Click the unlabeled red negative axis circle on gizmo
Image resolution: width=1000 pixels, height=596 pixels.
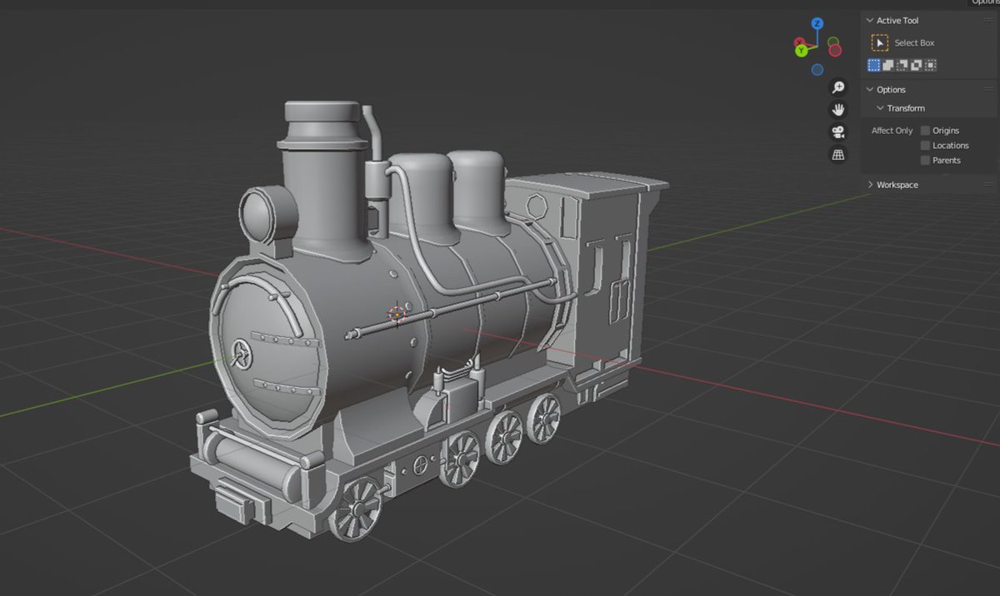[x=834, y=50]
